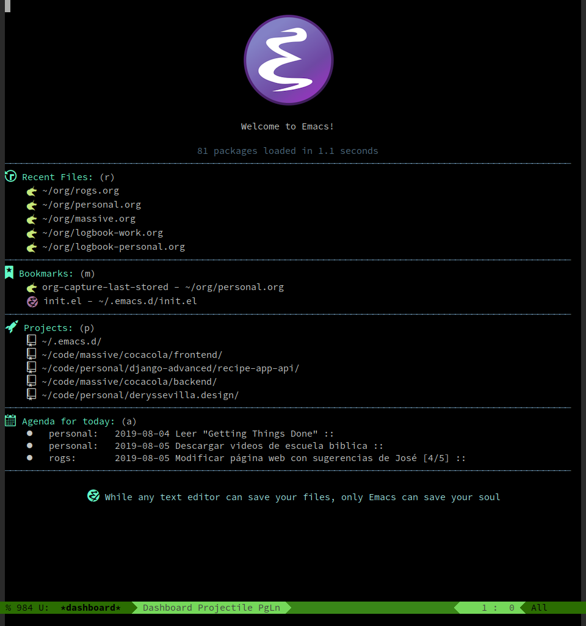Click the All buffer position indicator
586x626 pixels.
[539, 608]
